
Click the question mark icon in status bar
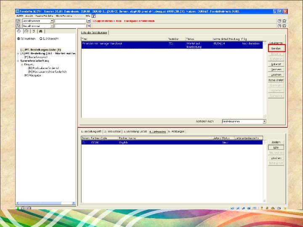tap(262, 208)
